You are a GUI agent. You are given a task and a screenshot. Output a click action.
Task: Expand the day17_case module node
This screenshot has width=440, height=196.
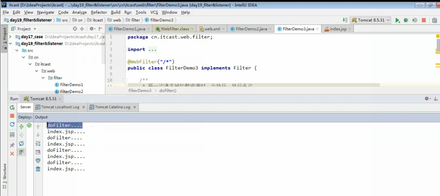click(10, 37)
